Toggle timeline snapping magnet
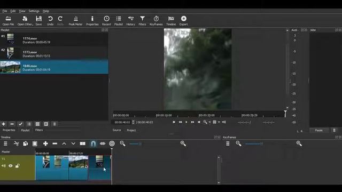The height and width of the screenshot is (192, 342). (93, 143)
